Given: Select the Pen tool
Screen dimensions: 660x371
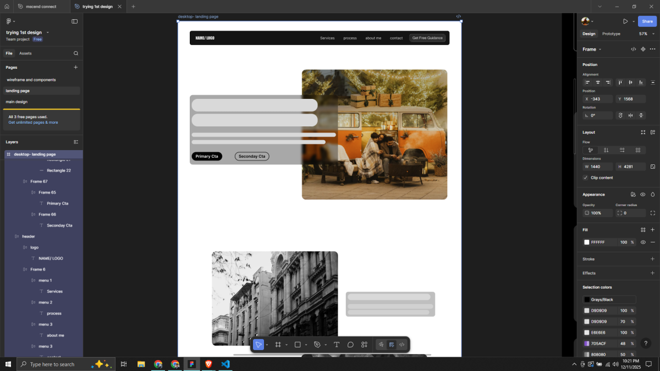Looking at the screenshot, I should (317, 345).
